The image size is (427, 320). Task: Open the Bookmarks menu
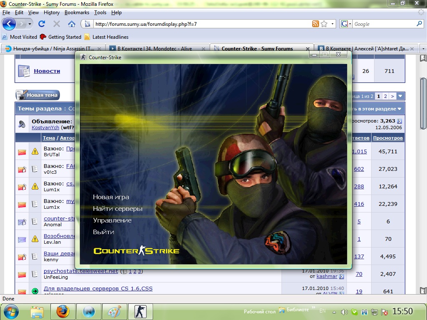(77, 12)
